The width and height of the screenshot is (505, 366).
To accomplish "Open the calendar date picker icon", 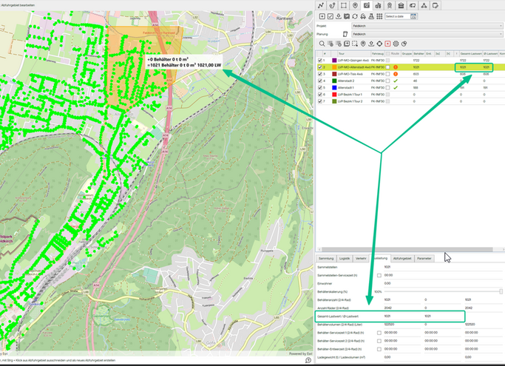I will coord(413,16).
